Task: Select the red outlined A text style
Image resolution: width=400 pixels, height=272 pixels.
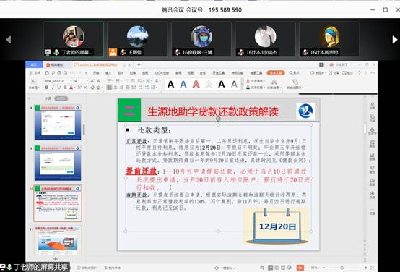Action: click(196, 84)
